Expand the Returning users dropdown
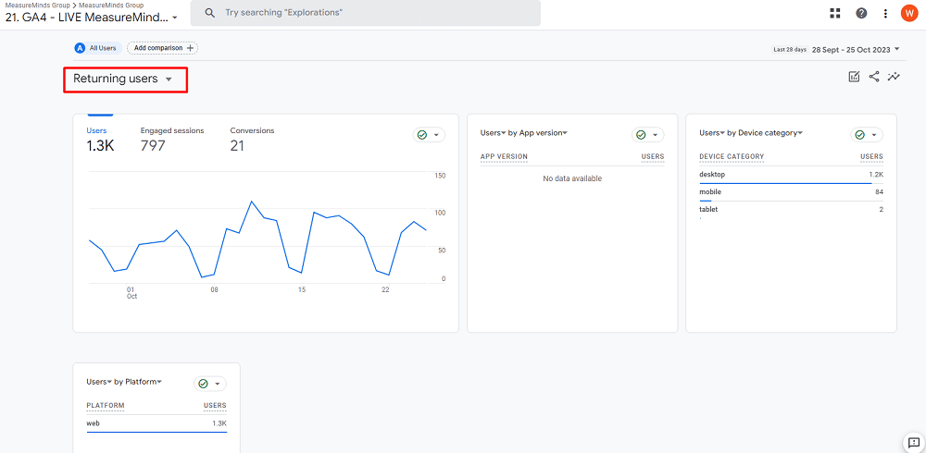 click(124, 80)
